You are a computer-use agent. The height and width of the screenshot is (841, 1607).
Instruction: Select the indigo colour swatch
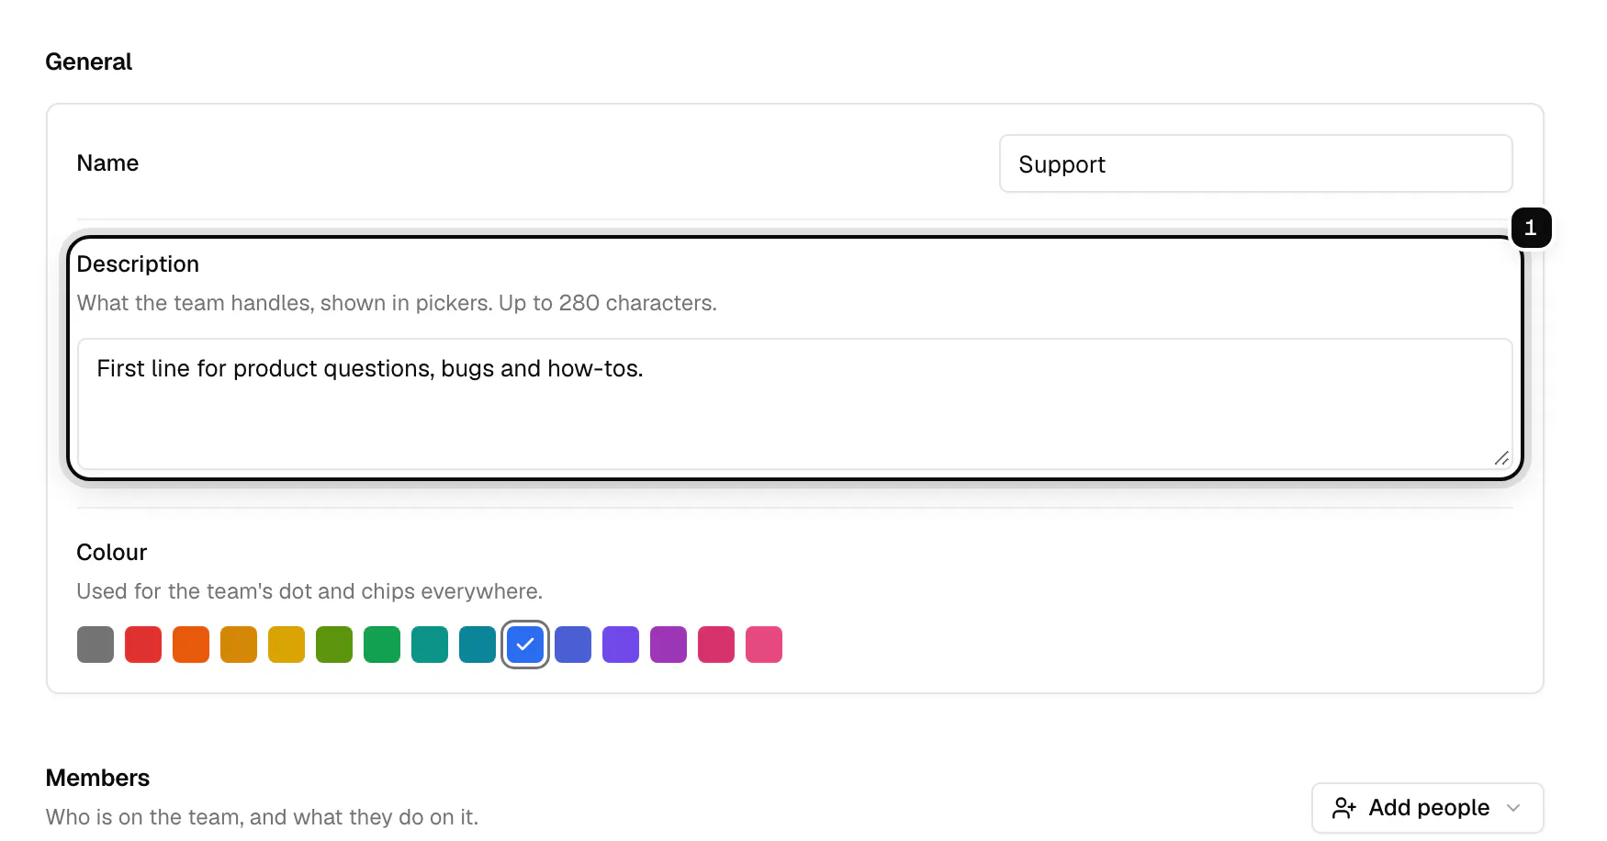(573, 645)
